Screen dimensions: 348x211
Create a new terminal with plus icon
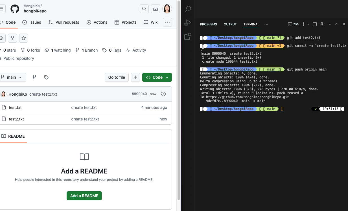pos(304,24)
